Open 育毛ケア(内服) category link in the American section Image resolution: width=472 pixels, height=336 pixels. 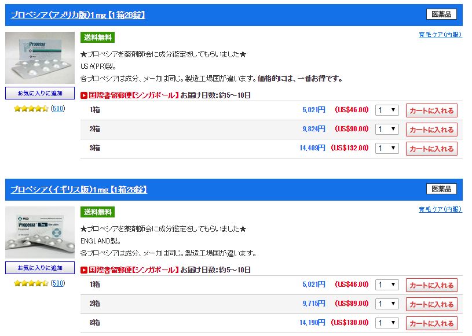[x=440, y=35]
